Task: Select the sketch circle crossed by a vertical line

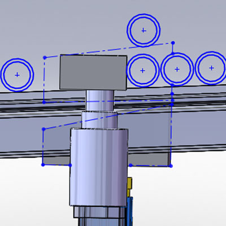Action: (177, 69)
